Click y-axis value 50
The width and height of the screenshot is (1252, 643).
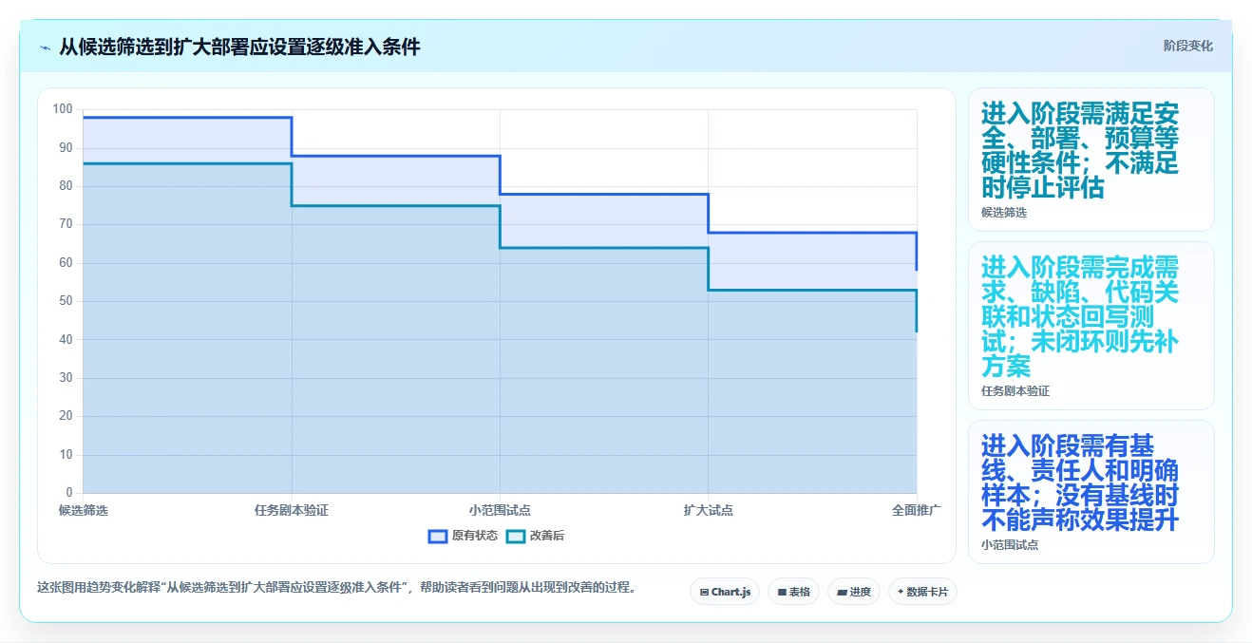click(x=66, y=301)
